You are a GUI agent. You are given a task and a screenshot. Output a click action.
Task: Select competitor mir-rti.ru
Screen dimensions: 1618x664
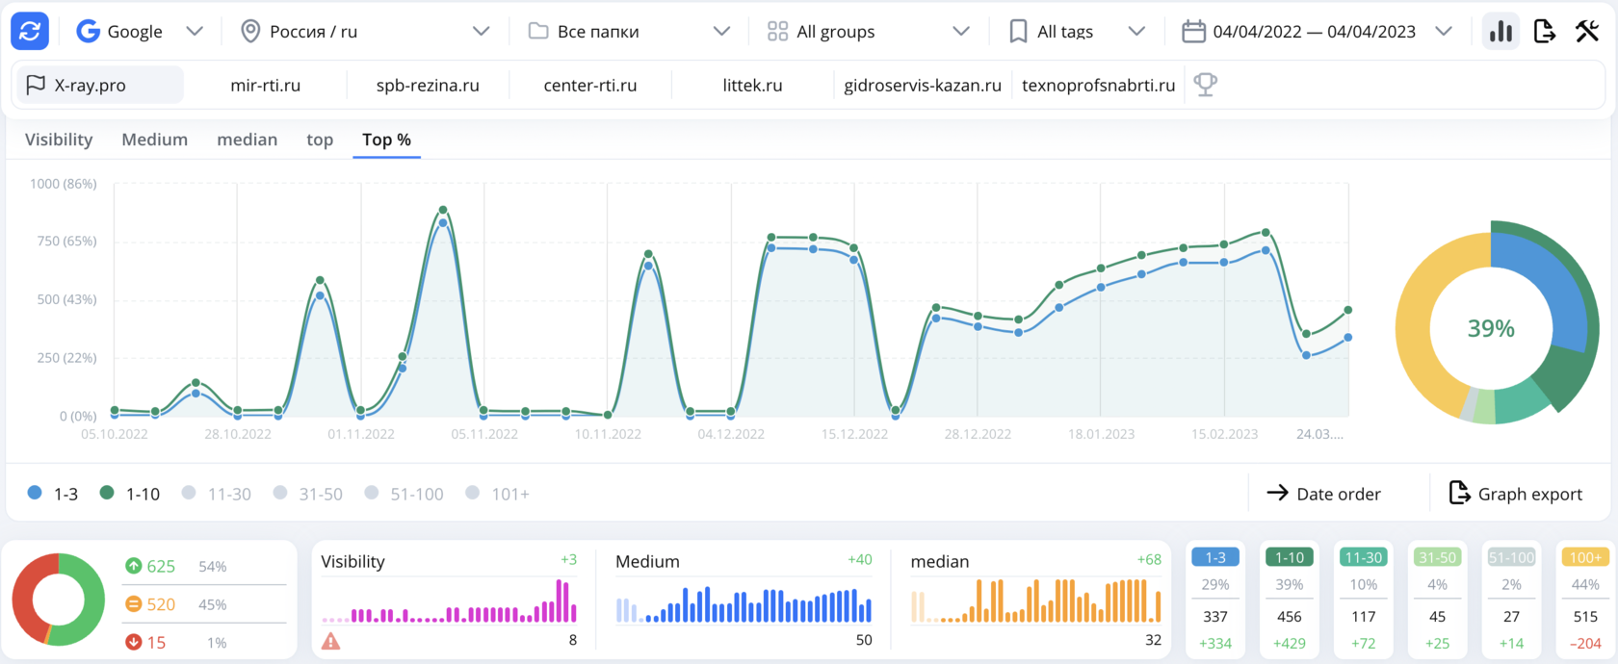[x=266, y=85]
